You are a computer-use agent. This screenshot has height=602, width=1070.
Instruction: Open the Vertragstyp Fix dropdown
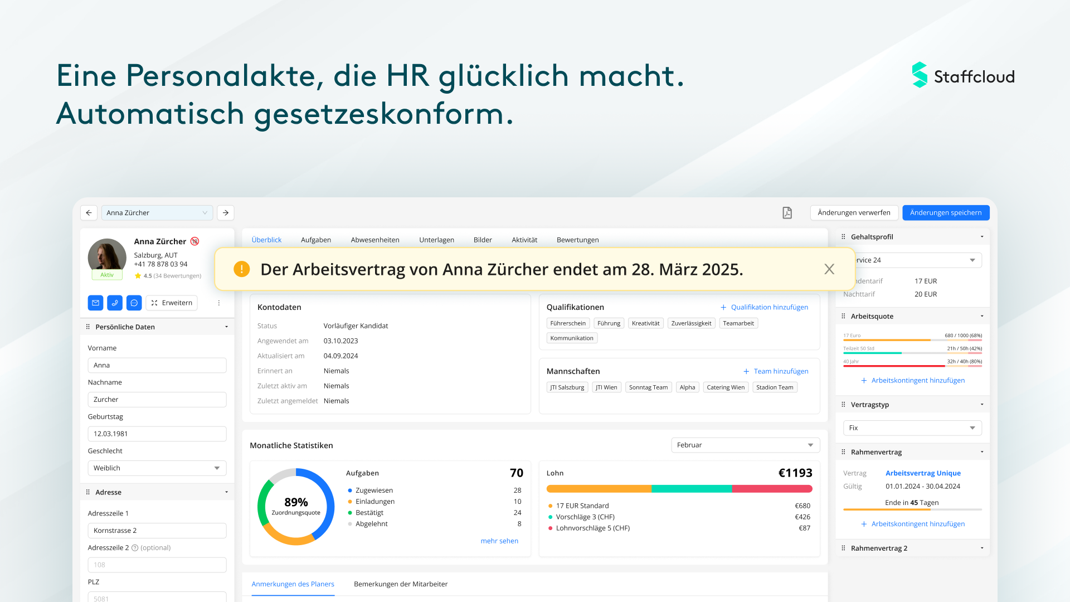(912, 428)
